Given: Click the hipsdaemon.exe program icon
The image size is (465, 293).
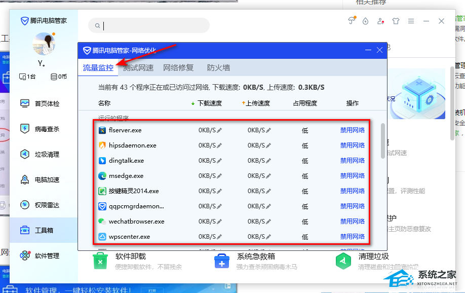Looking at the screenshot, I should (102, 145).
